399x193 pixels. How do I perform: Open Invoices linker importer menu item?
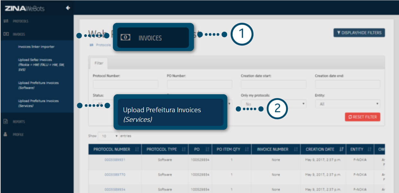pos(36,47)
